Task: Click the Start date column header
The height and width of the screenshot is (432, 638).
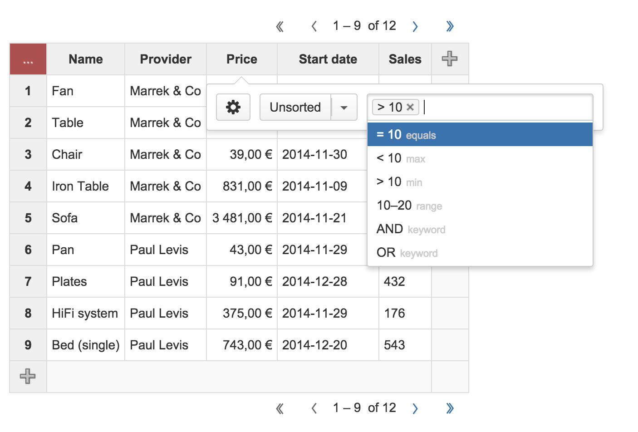Action: pyautogui.click(x=328, y=59)
